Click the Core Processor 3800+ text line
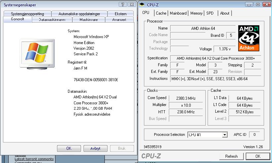Image resolution: width=272 pixels, height=163 pixels. pos(91,103)
